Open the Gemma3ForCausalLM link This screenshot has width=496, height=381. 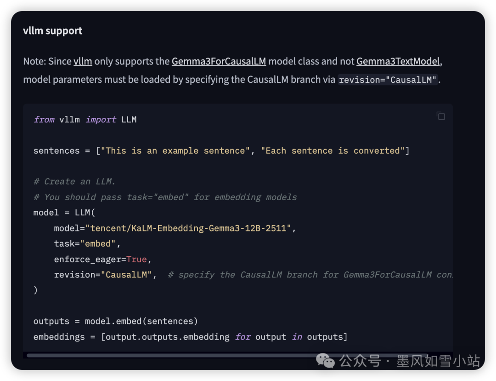[219, 61]
